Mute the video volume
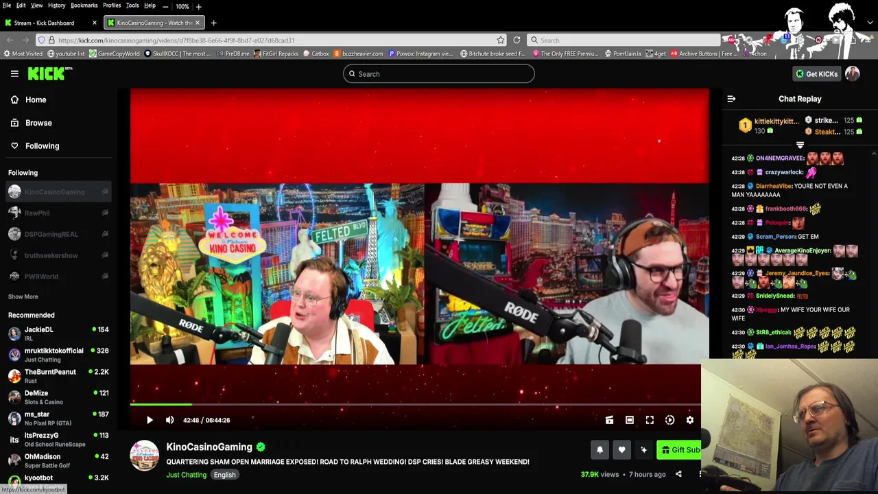 (x=170, y=420)
